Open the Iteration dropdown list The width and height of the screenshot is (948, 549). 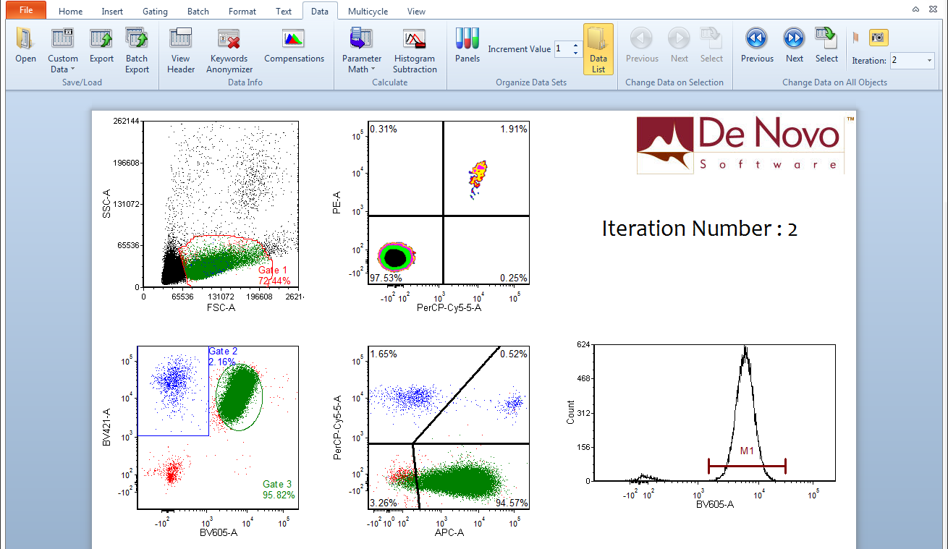[x=929, y=61]
